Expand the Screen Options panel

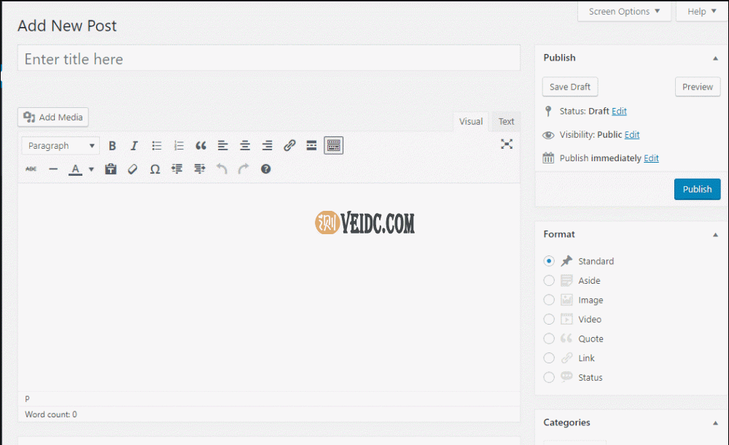(624, 12)
